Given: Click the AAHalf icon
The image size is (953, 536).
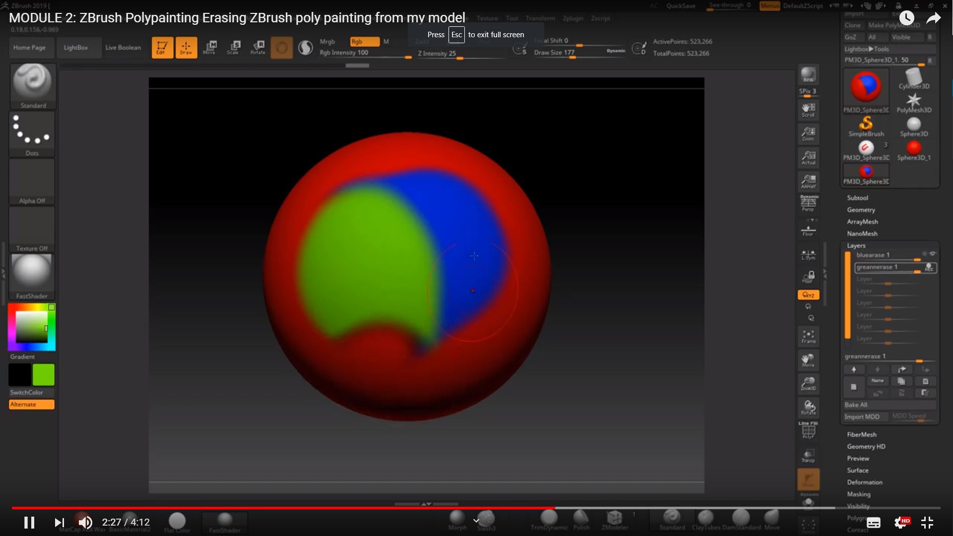Looking at the screenshot, I should [x=808, y=182].
